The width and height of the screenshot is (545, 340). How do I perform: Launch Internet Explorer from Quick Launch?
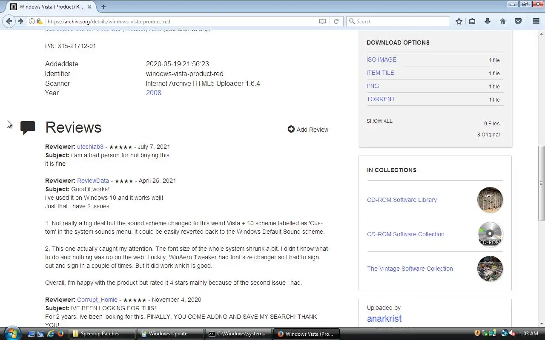click(x=51, y=334)
